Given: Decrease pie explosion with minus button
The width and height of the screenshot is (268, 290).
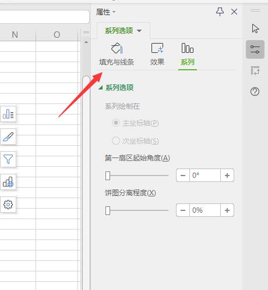Looking at the screenshot, I should 183,210.
